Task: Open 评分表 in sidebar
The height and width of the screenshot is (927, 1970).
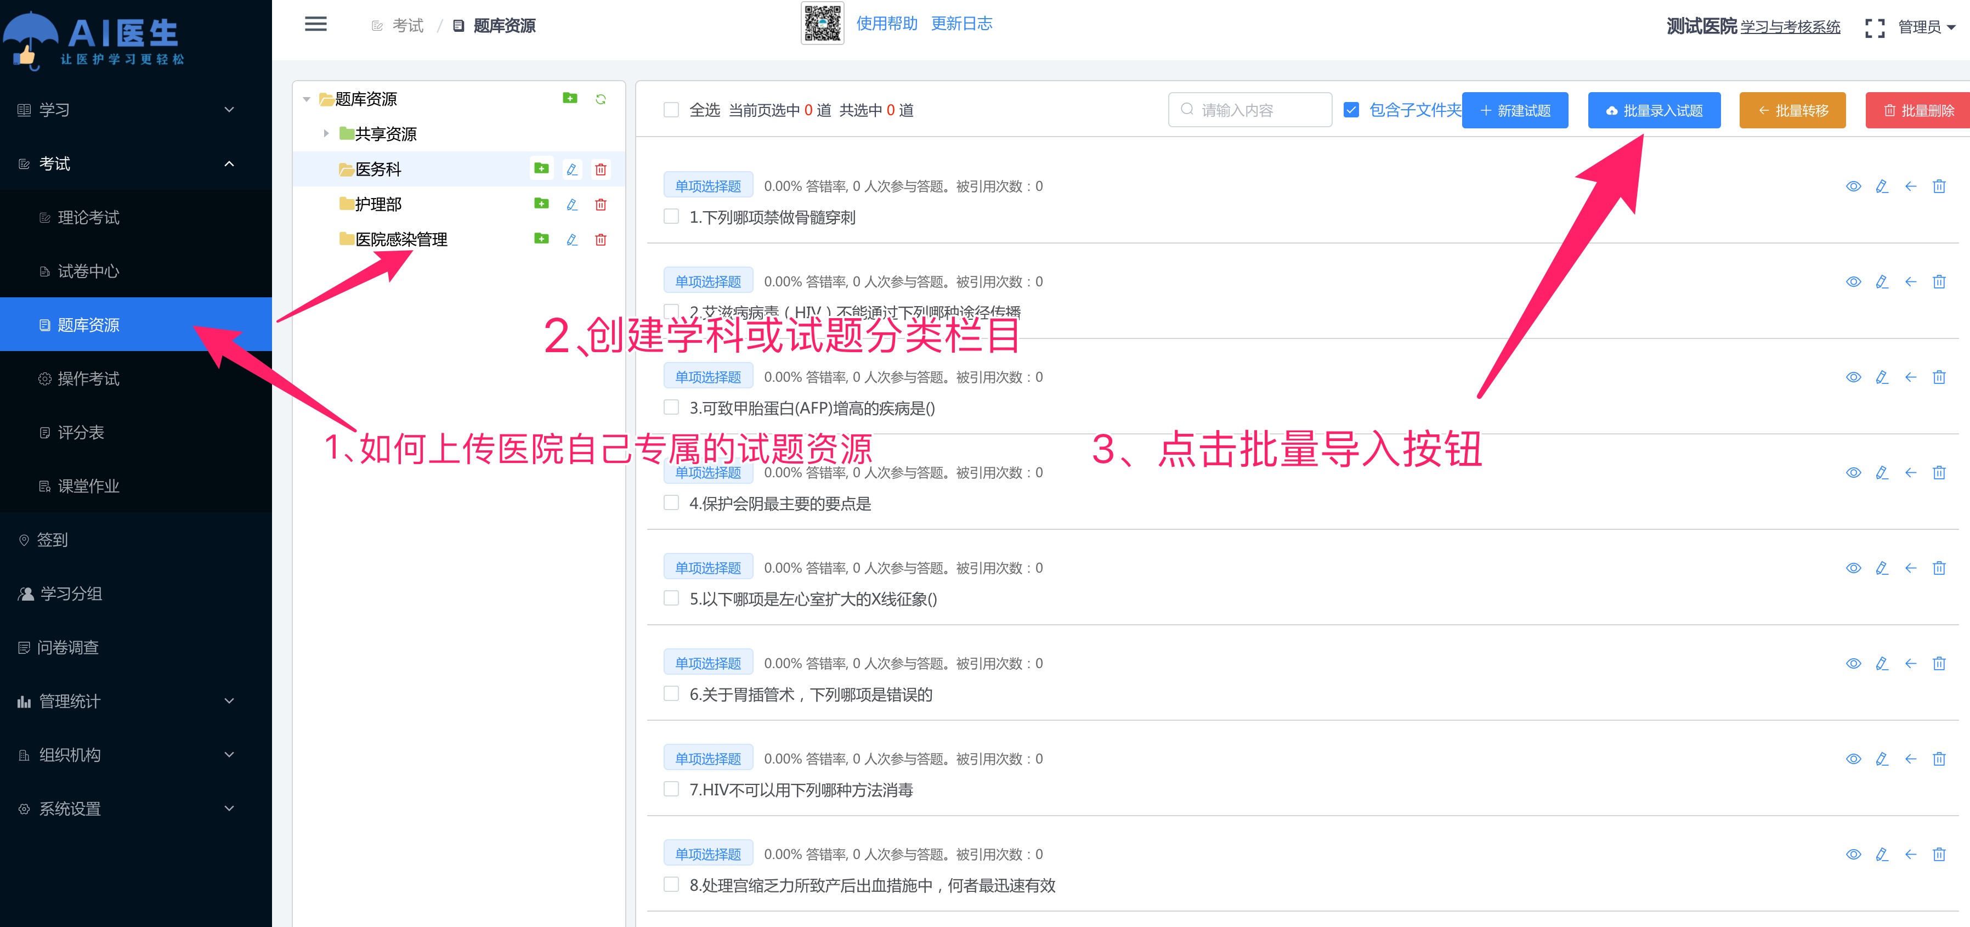Action: pos(135,432)
